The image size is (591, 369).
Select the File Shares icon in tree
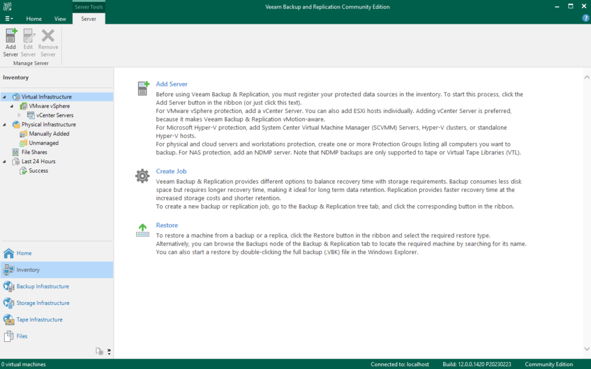point(16,152)
